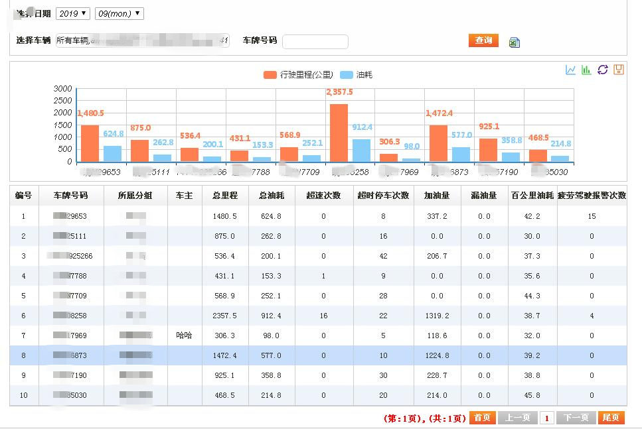The image size is (642, 429).
Task: Go to previous page 上一页
Action: click(518, 418)
